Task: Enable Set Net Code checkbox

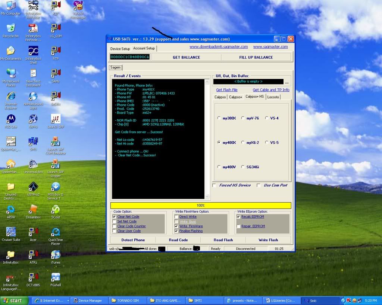Action: [x=114, y=221]
